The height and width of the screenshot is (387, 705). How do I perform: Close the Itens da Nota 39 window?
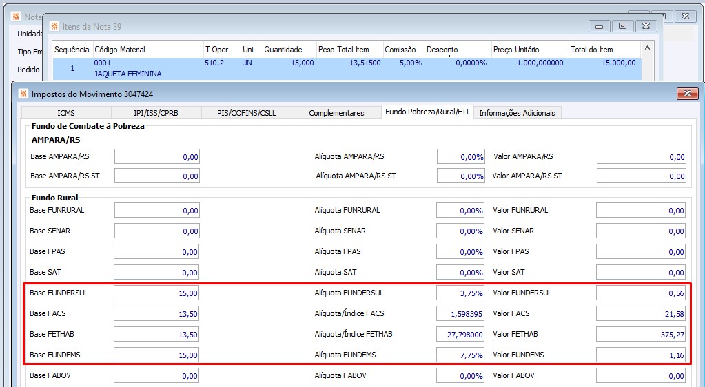point(646,26)
